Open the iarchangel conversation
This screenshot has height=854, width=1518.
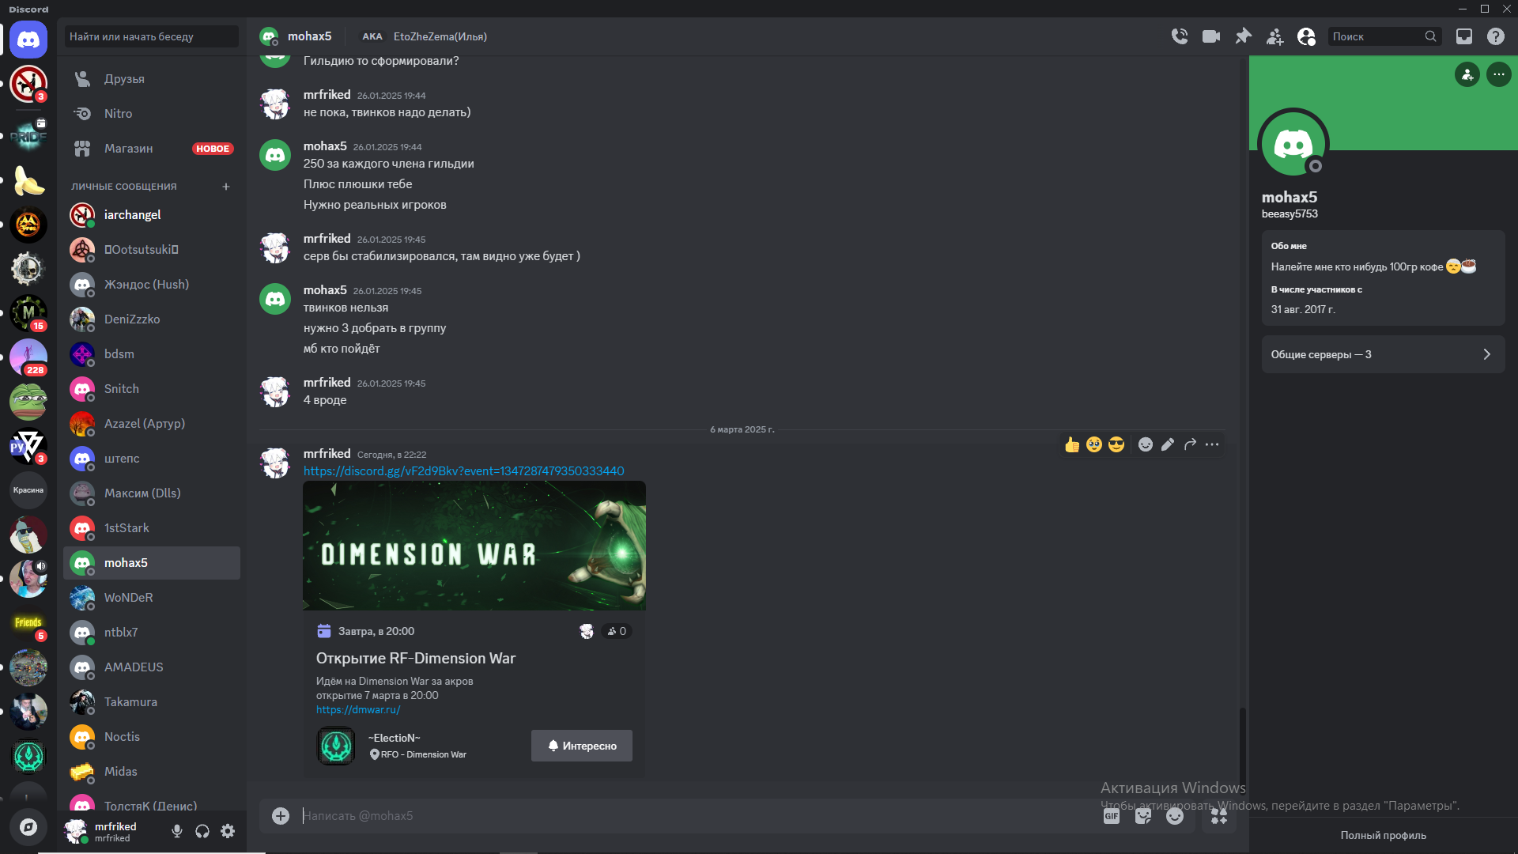(152, 215)
